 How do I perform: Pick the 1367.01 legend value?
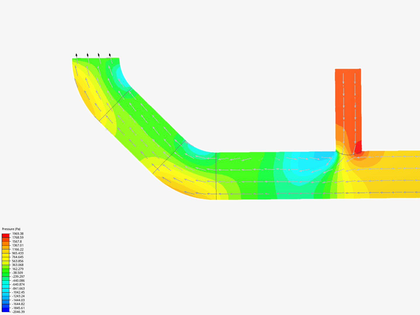[18, 245]
